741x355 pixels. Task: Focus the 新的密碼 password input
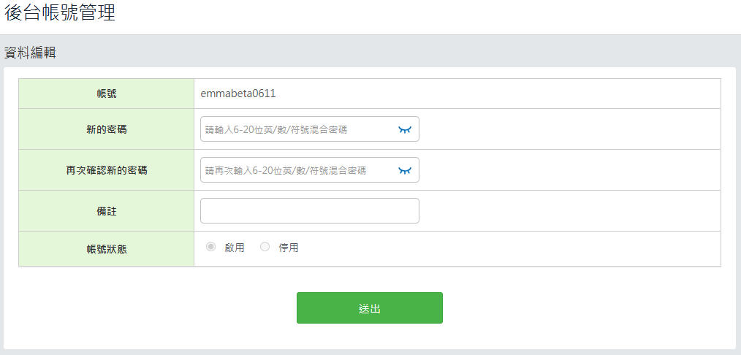310,129
